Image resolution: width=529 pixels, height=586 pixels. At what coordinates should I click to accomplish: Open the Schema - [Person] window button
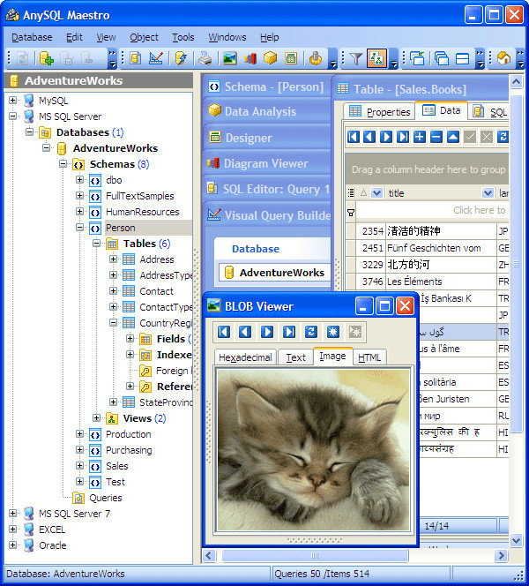(x=267, y=86)
